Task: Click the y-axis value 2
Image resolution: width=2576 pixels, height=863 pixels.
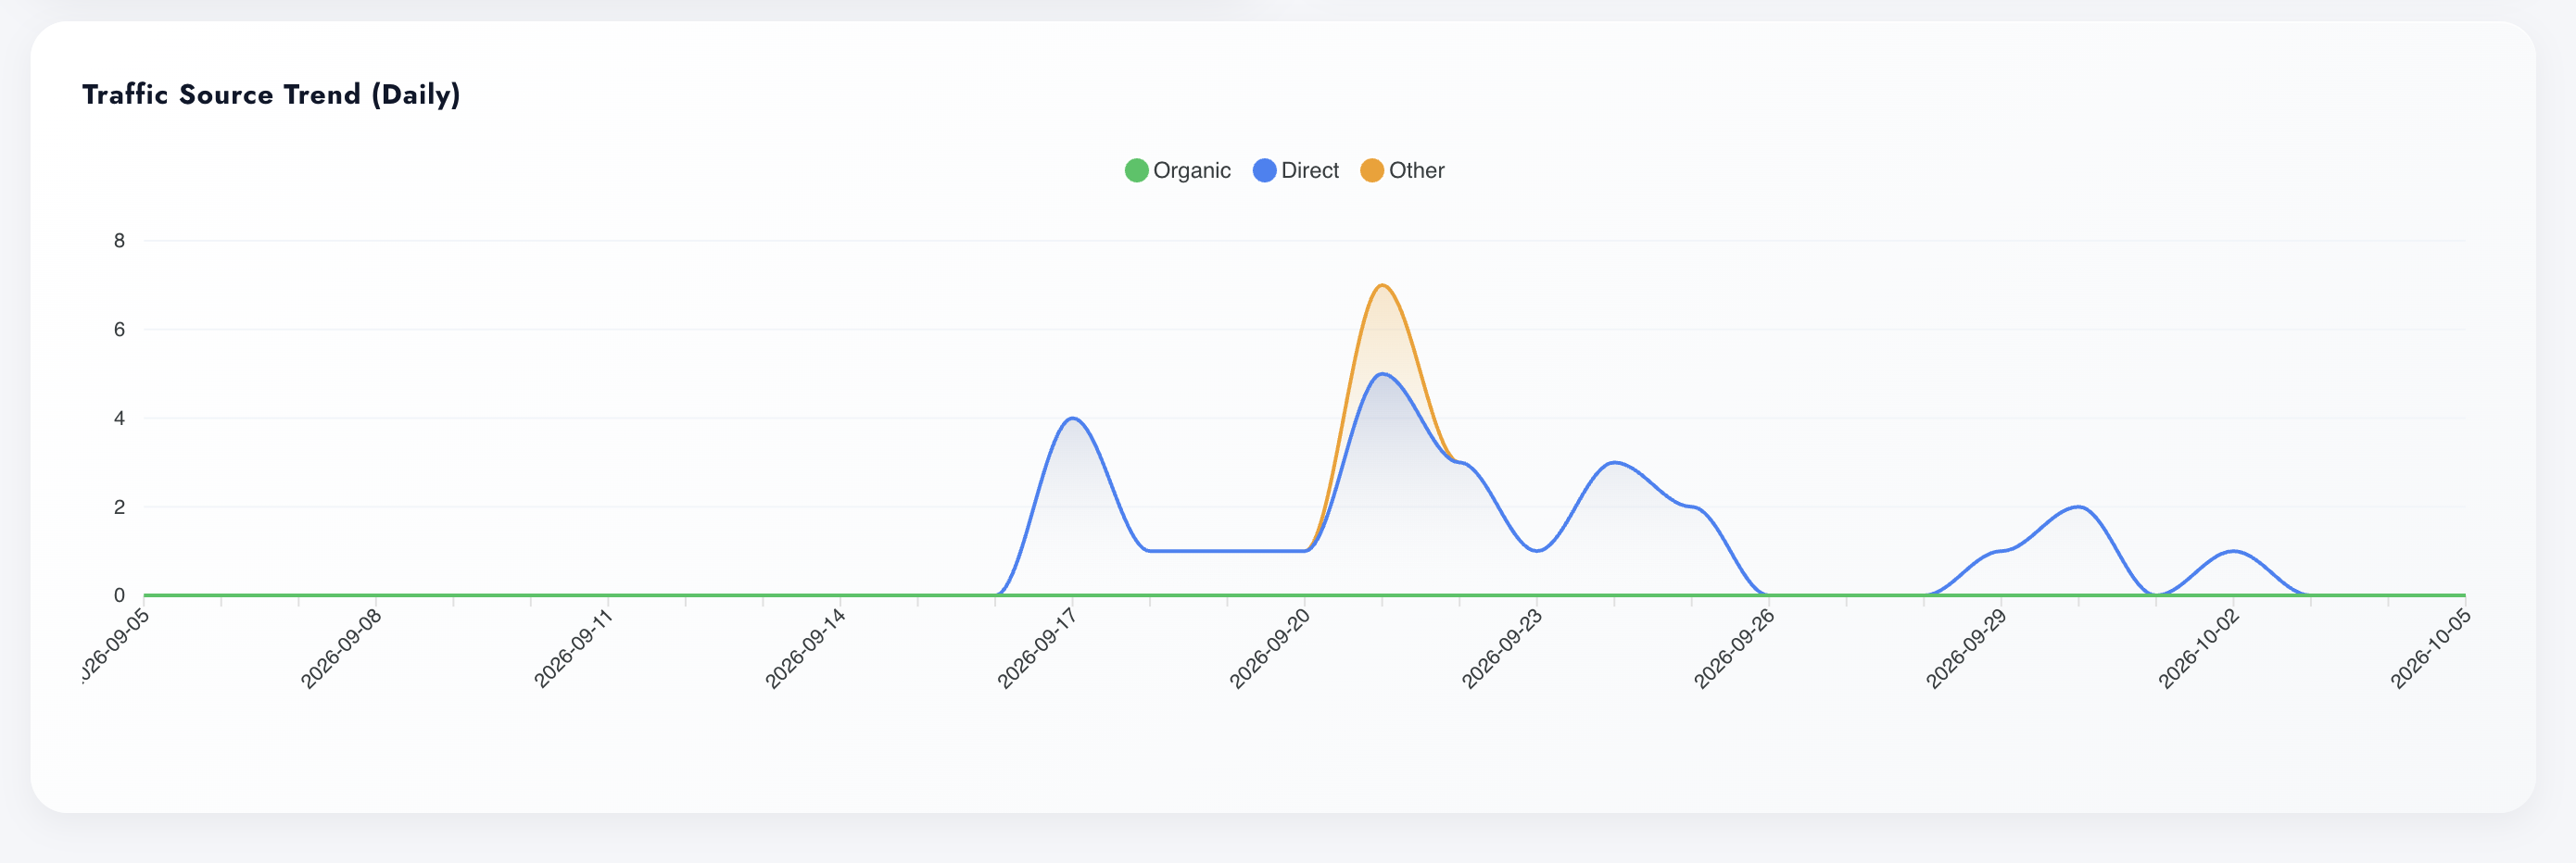Action: point(119,507)
